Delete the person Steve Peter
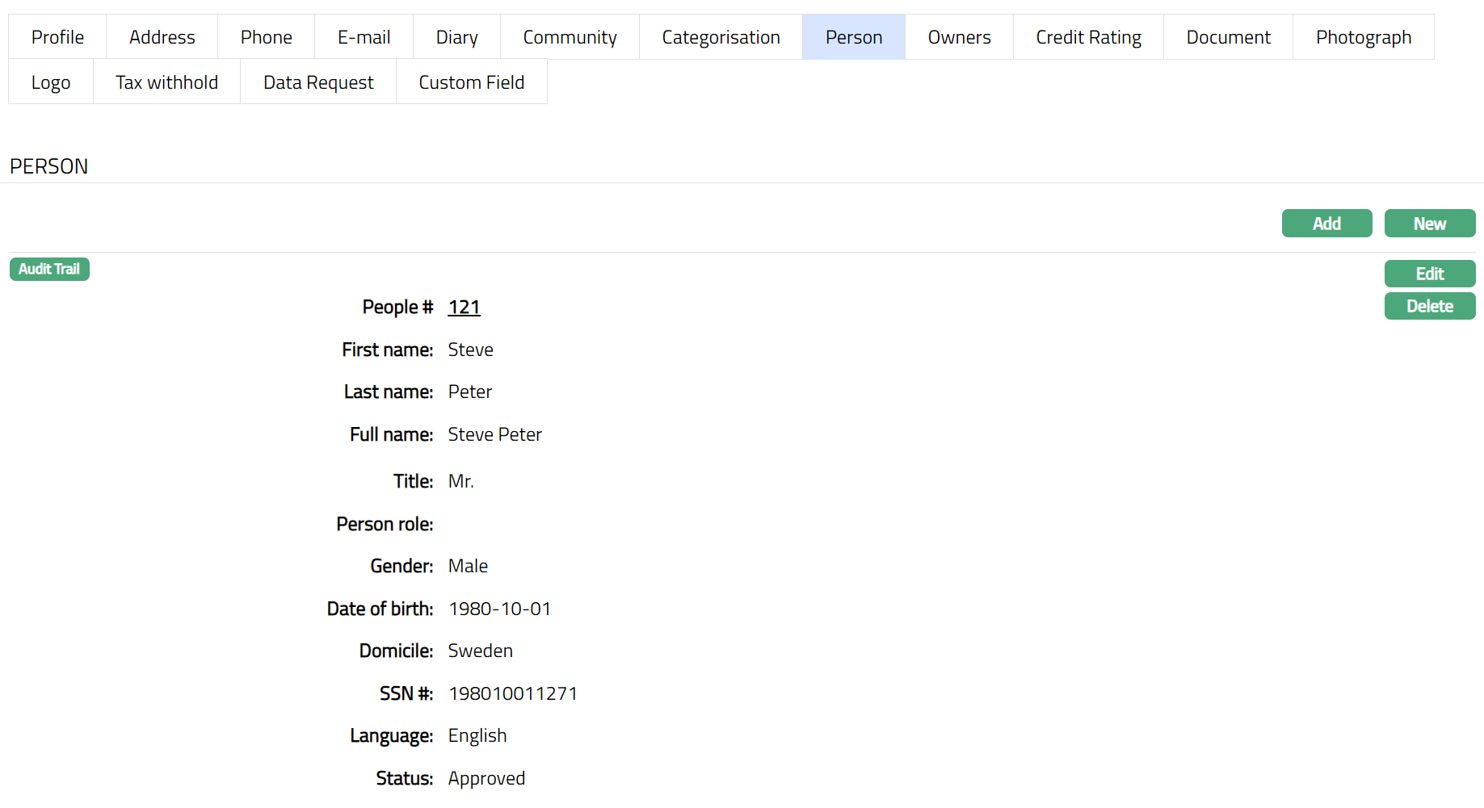The width and height of the screenshot is (1484, 808). [1429, 306]
